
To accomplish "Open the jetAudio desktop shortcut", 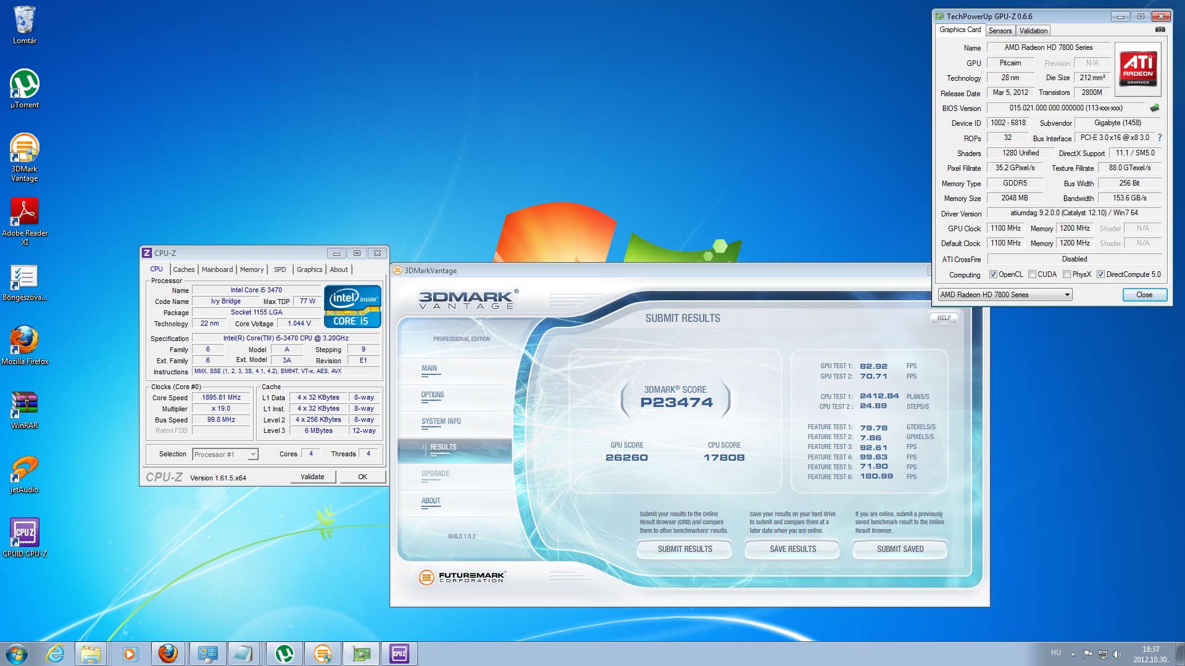I will coord(25,474).
